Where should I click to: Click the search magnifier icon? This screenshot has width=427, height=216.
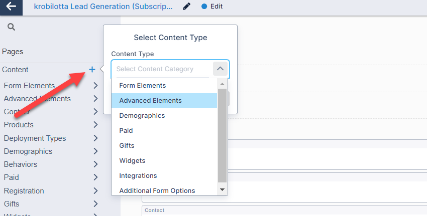[11, 27]
